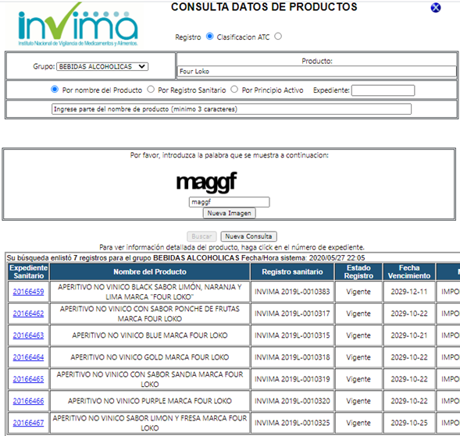Click expiry date 2029-10-25
The image size is (460, 436).
click(x=409, y=423)
